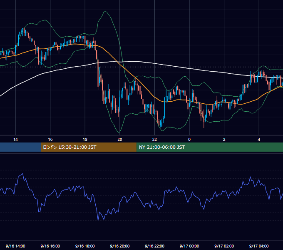Click the 9/16 20:00 time label
The width and height of the screenshot is (283, 250).
click(x=120, y=246)
